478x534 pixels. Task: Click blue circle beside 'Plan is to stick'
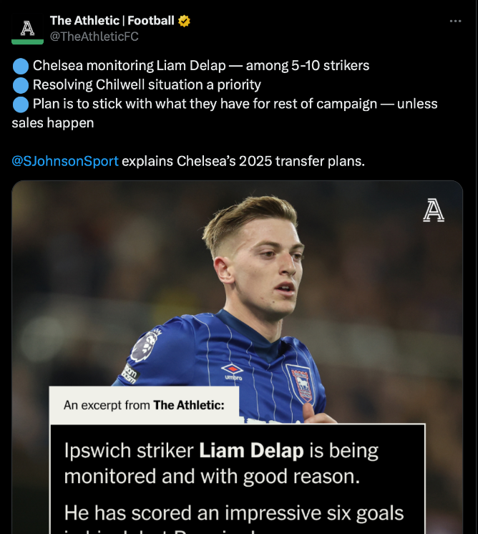point(21,105)
